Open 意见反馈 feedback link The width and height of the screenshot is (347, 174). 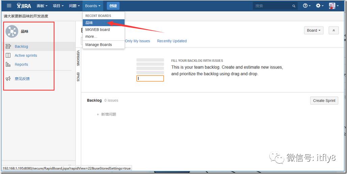click(22, 79)
